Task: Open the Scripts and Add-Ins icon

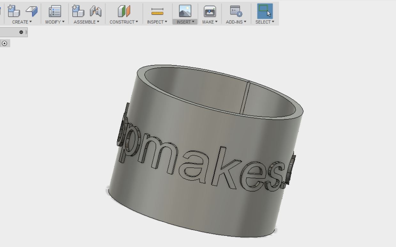Action: pos(236,10)
